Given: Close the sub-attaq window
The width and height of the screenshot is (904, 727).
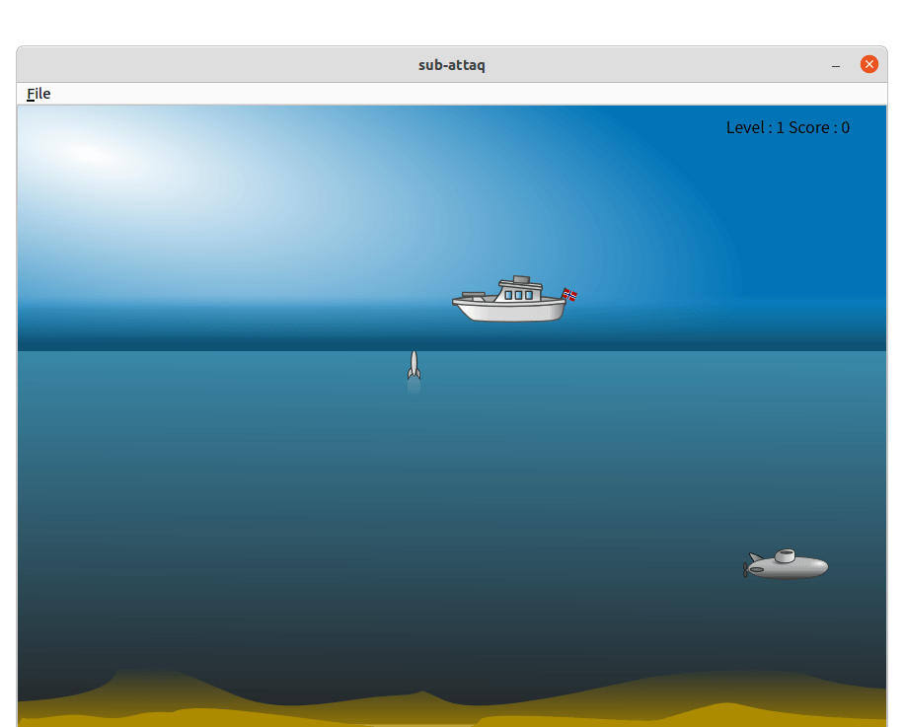Looking at the screenshot, I should 868,64.
